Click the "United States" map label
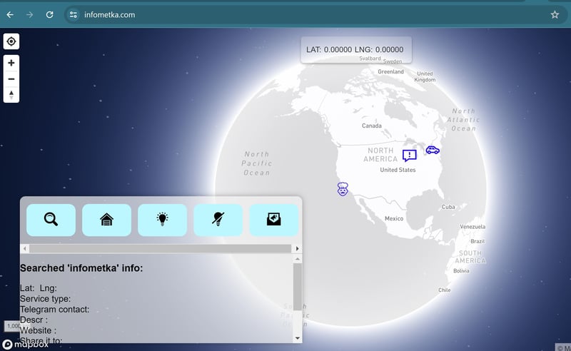The image size is (571, 351). (x=398, y=170)
